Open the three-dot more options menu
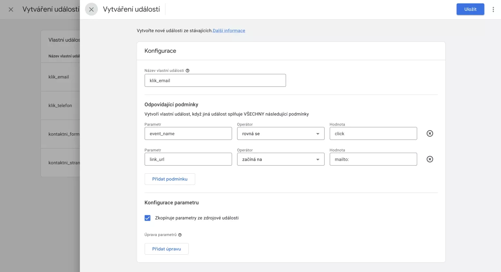Screen dimensions: 501x272 493,9
